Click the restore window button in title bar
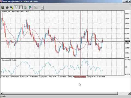131x98 pixels. click(x=126, y=1)
